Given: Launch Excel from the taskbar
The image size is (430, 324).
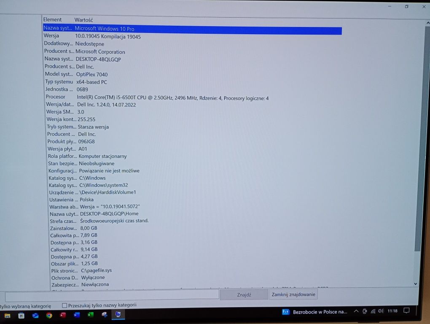Looking at the screenshot, I should (91, 315).
